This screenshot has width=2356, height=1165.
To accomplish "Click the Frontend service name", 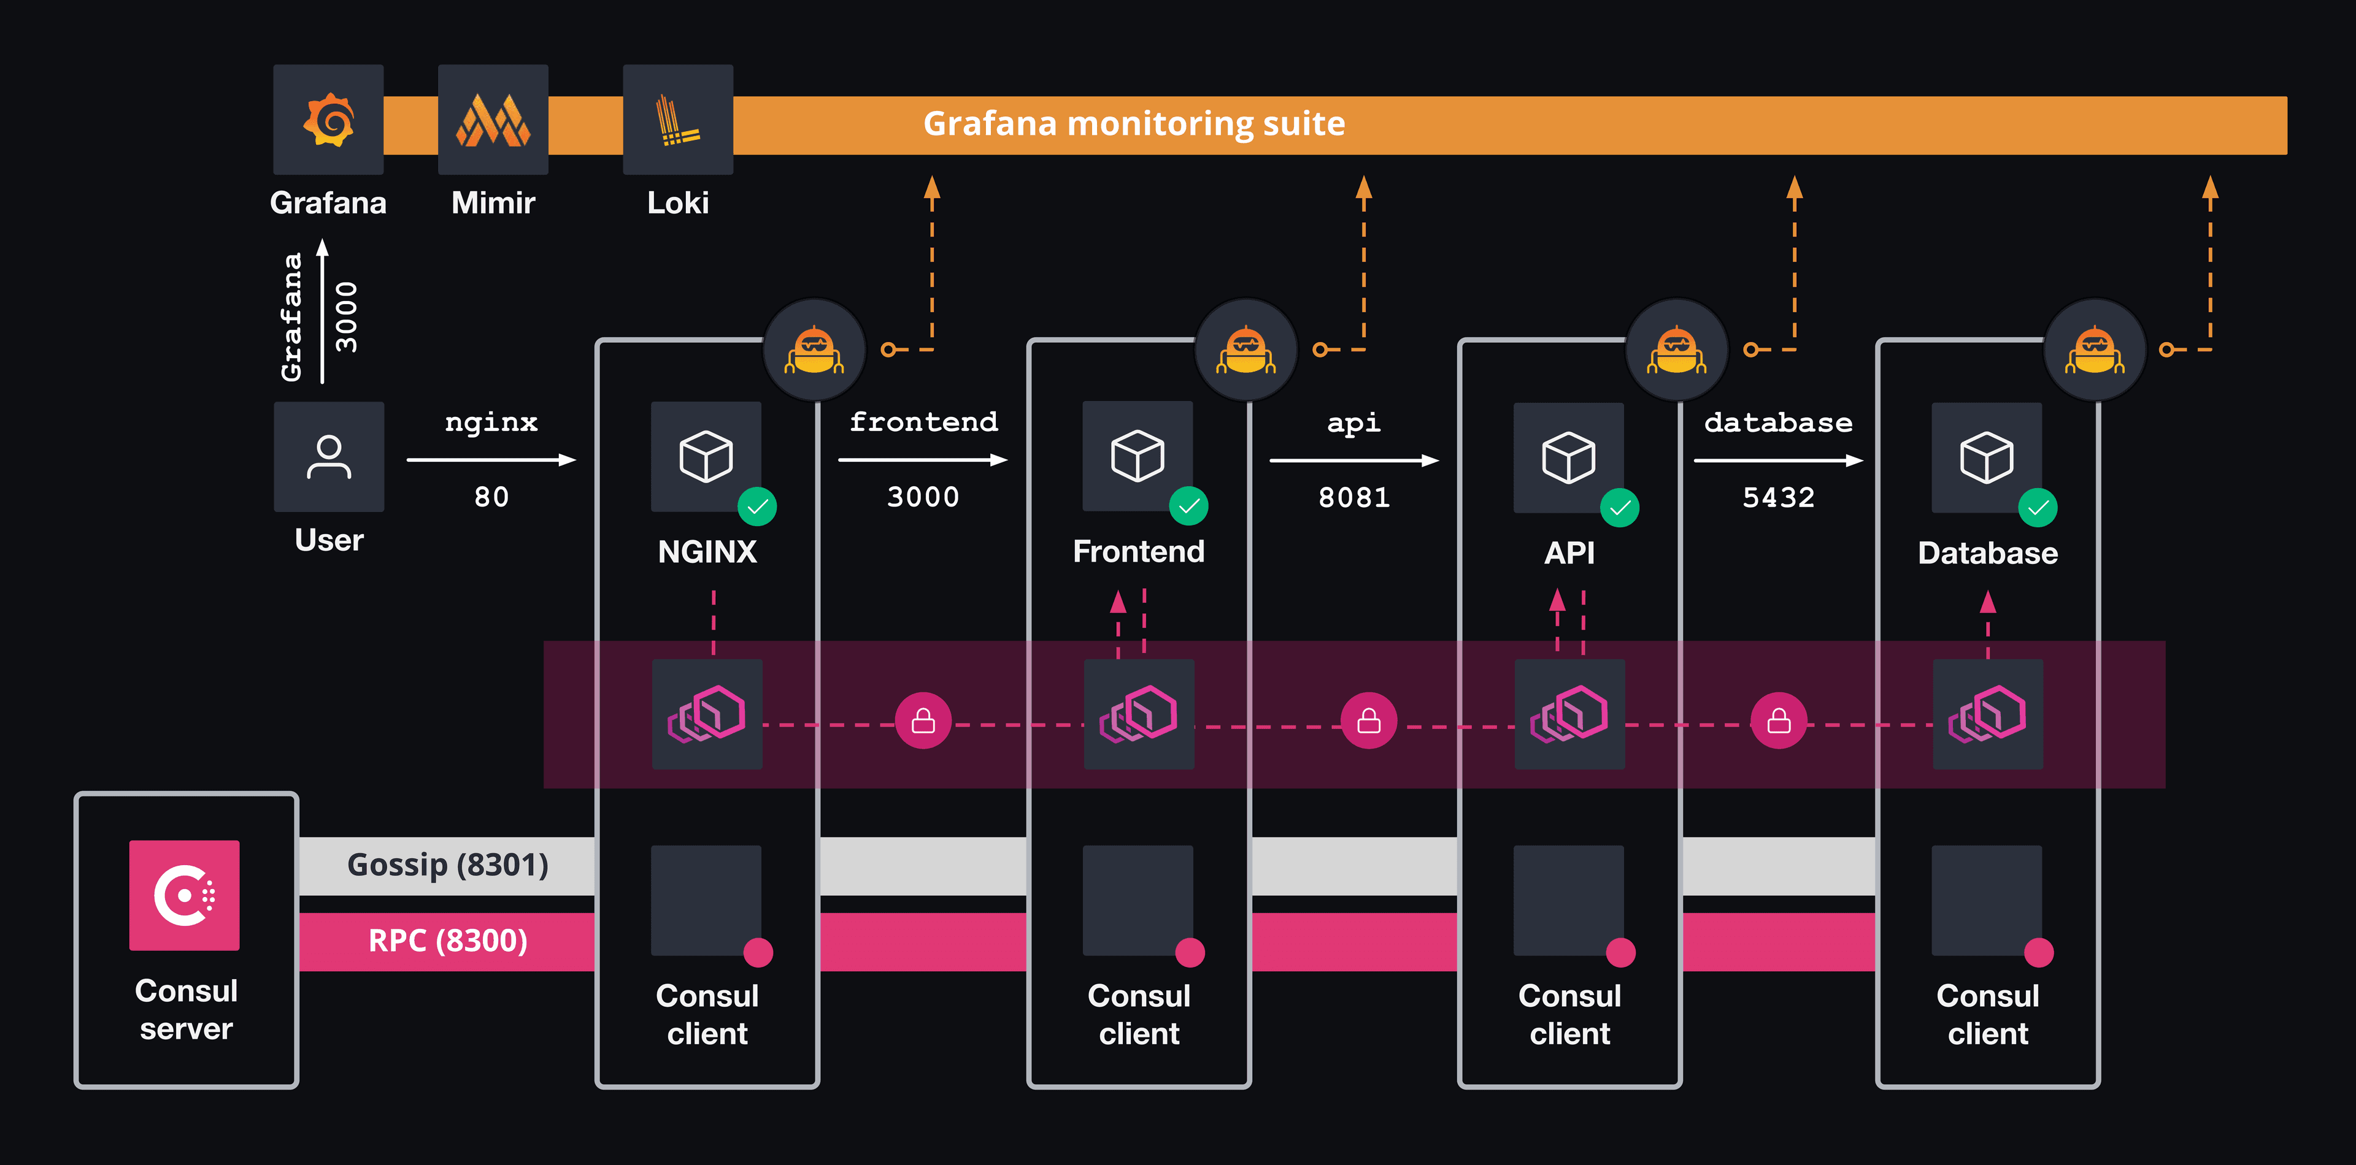I will [x=1139, y=552].
